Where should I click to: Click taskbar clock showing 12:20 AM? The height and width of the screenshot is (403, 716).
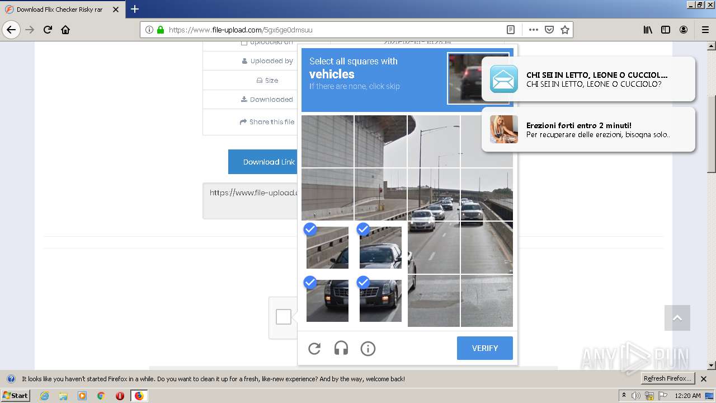coord(687,396)
